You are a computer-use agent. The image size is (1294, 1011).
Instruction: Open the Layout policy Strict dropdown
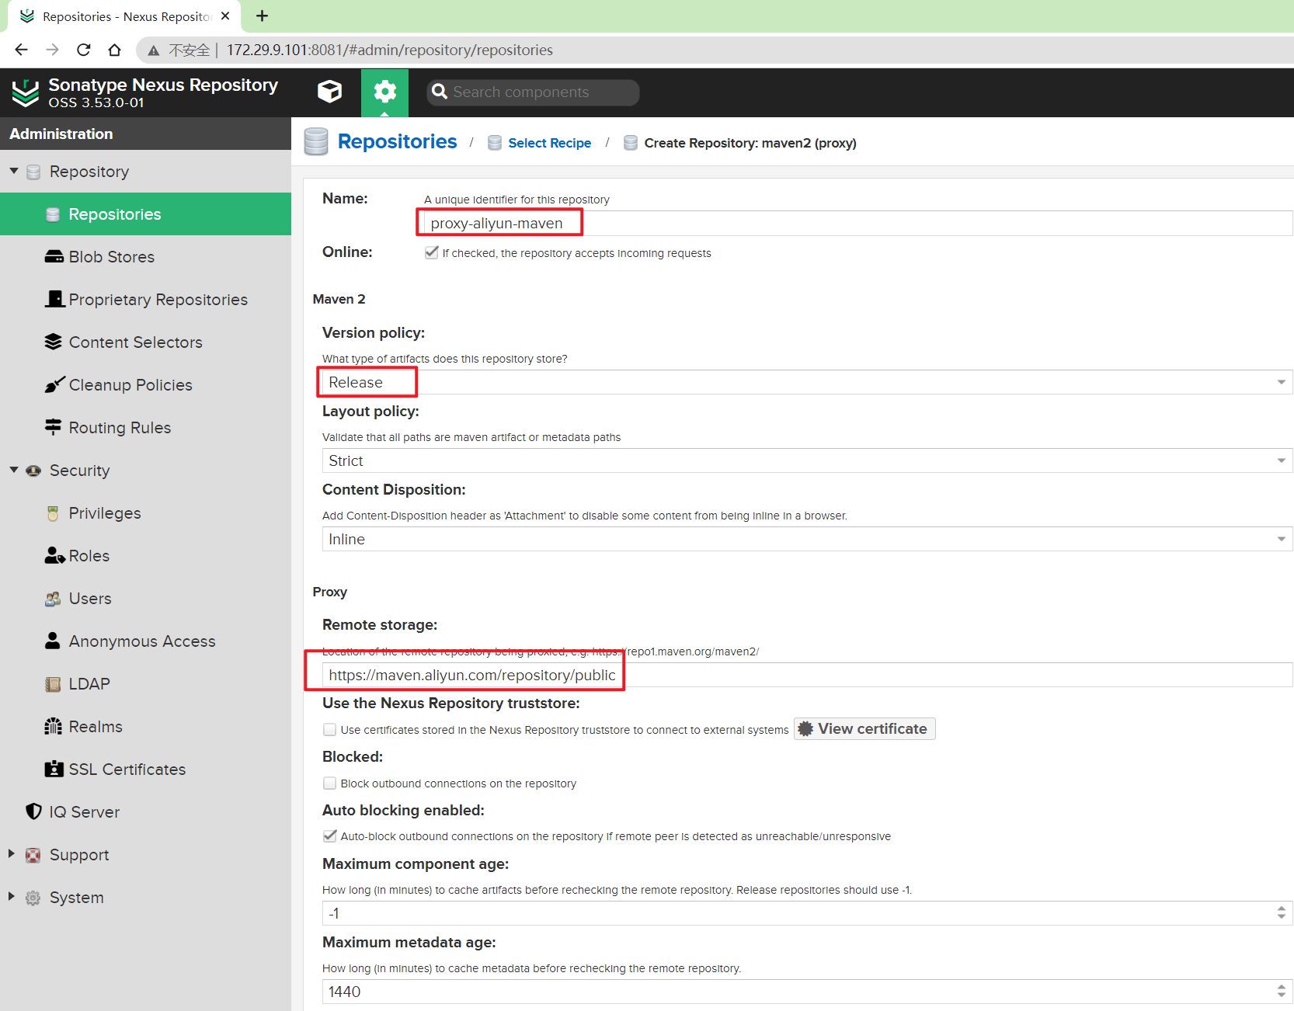(807, 460)
